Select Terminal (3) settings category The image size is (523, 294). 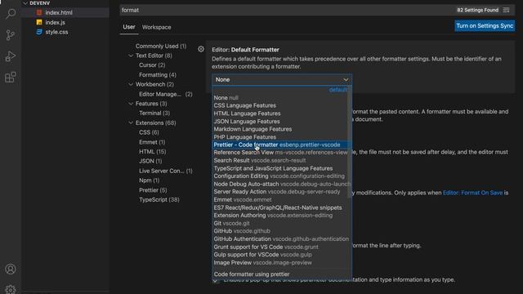154,113
